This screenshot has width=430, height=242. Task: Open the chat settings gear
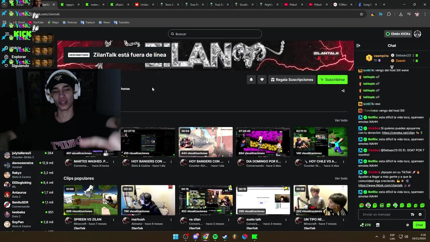407,225
